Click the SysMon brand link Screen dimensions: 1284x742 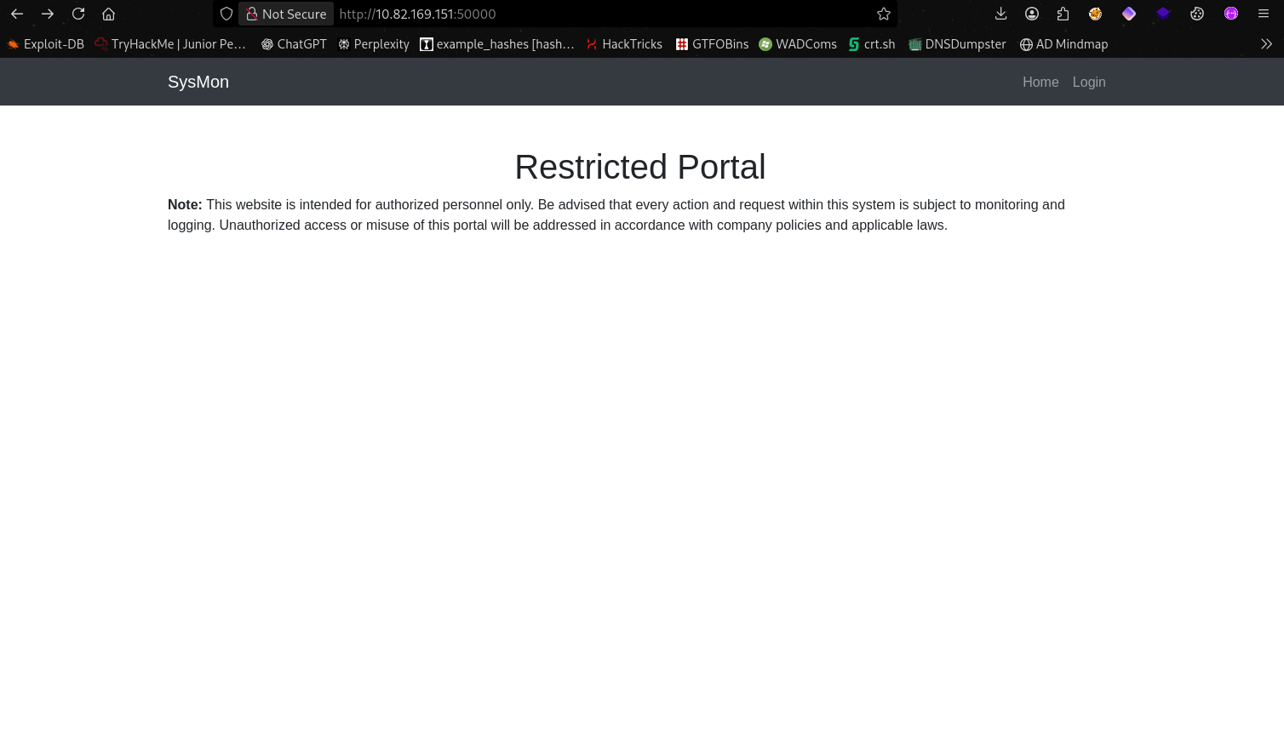(x=198, y=82)
